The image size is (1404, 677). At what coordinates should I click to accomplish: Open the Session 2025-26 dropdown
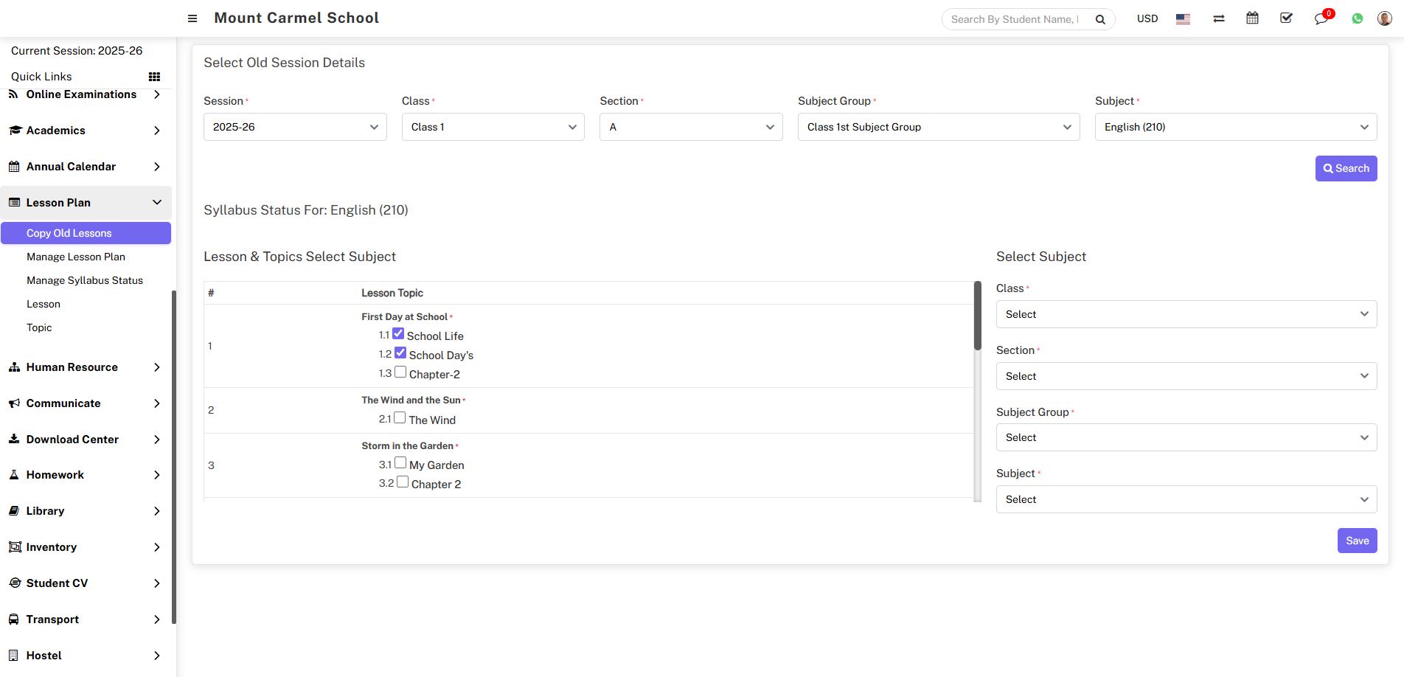click(295, 127)
